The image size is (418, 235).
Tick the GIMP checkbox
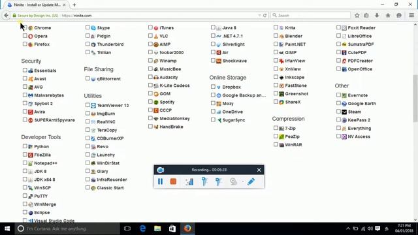(x=276, y=52)
